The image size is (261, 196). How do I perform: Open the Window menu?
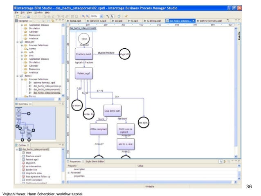pos(38,12)
